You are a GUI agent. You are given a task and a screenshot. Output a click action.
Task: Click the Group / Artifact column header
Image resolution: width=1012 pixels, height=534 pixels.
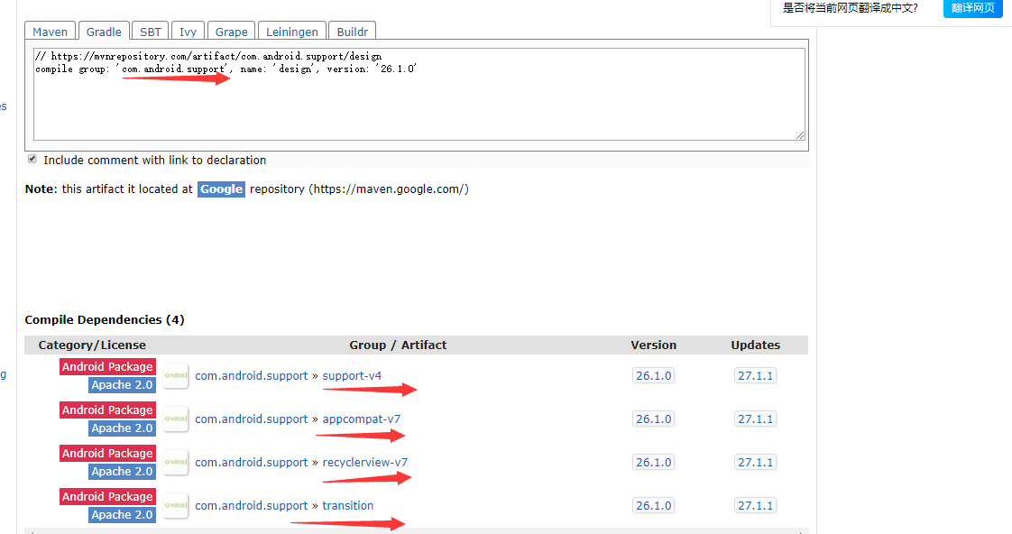tap(398, 345)
